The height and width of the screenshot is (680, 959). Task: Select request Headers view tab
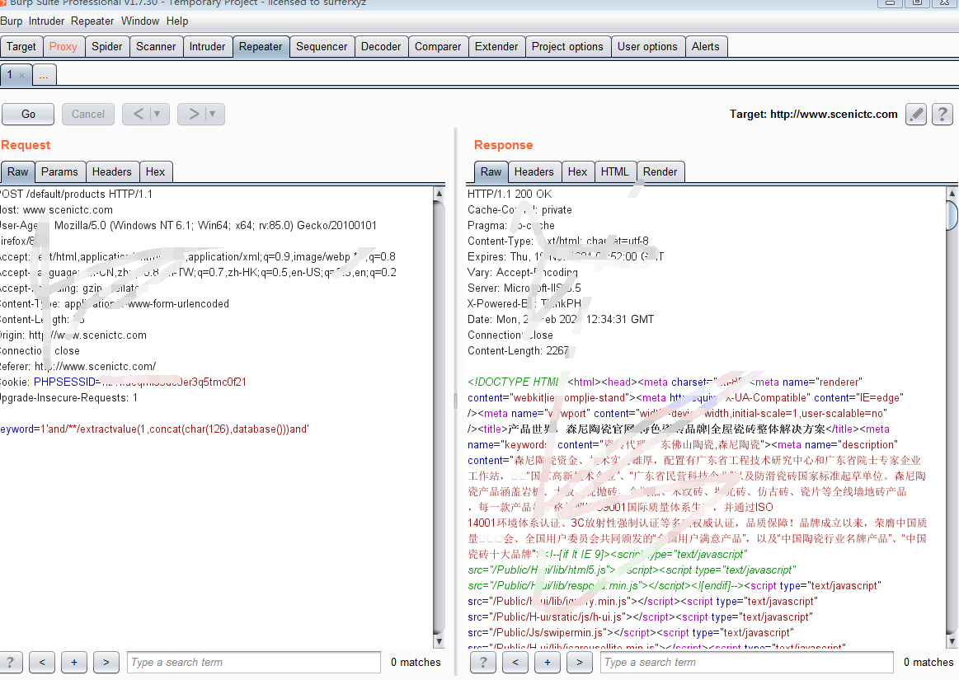tap(112, 171)
